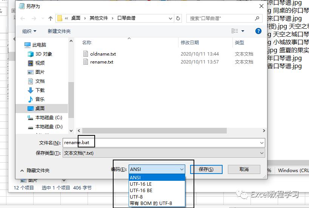Viewport: 309px width, 208px height.
Task: Sort by 修改日期 column header
Action: [189, 42]
